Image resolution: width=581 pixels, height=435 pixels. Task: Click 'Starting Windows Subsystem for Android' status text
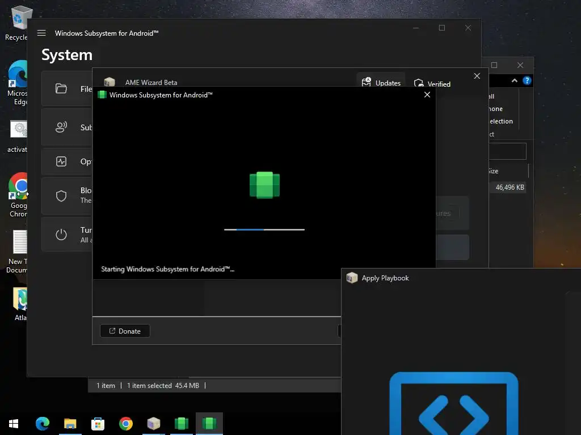coord(167,269)
